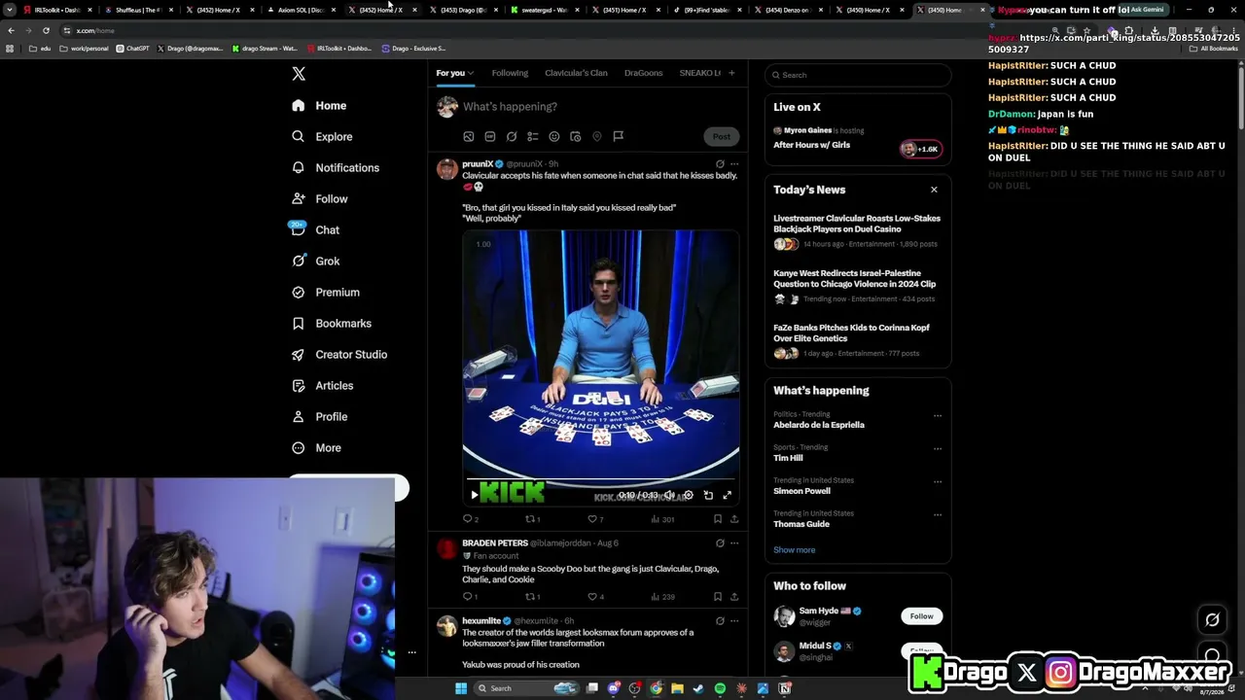
Task: Open options for Abelardo de la Espriella trend
Action: pyautogui.click(x=938, y=415)
